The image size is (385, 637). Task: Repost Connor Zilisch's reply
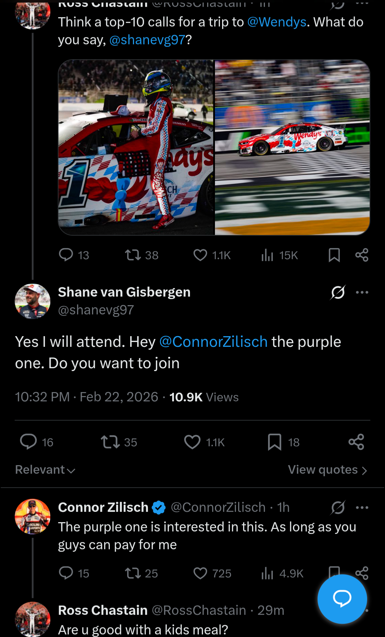pos(133,573)
